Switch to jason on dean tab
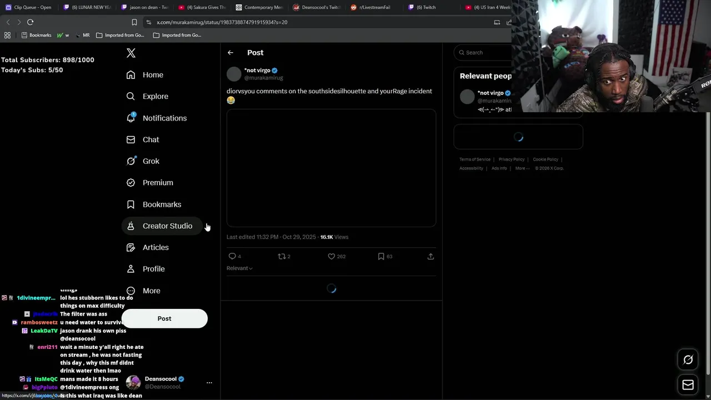This screenshot has width=711, height=400. pos(144,7)
